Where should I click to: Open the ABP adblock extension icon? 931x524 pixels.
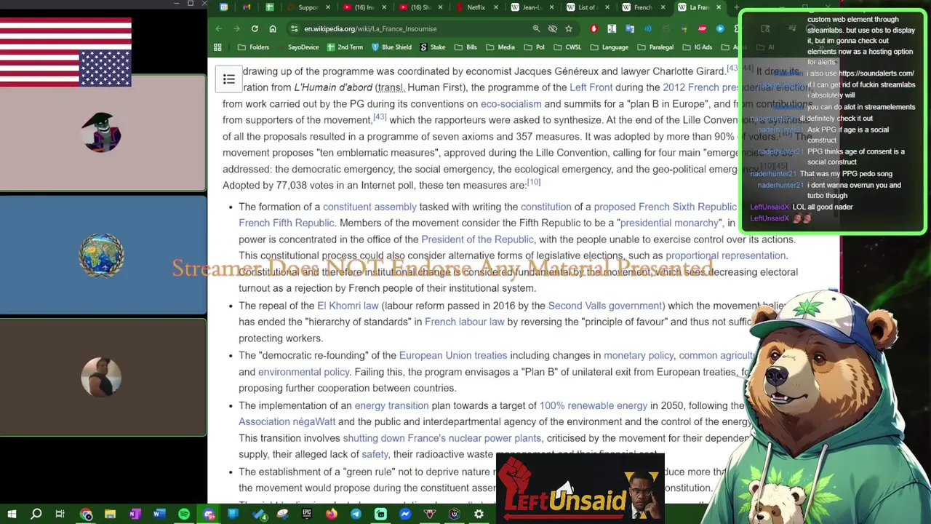[702, 28]
